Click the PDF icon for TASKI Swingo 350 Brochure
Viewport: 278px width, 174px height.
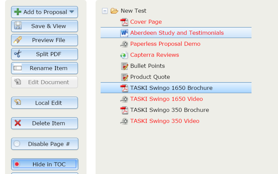(x=124, y=110)
